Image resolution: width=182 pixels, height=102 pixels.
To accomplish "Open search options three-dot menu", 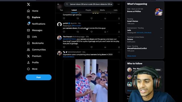I will [119, 4].
